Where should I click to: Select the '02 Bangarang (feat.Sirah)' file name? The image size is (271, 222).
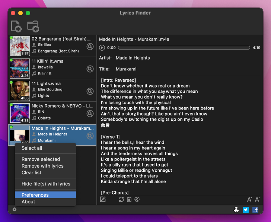point(61,39)
